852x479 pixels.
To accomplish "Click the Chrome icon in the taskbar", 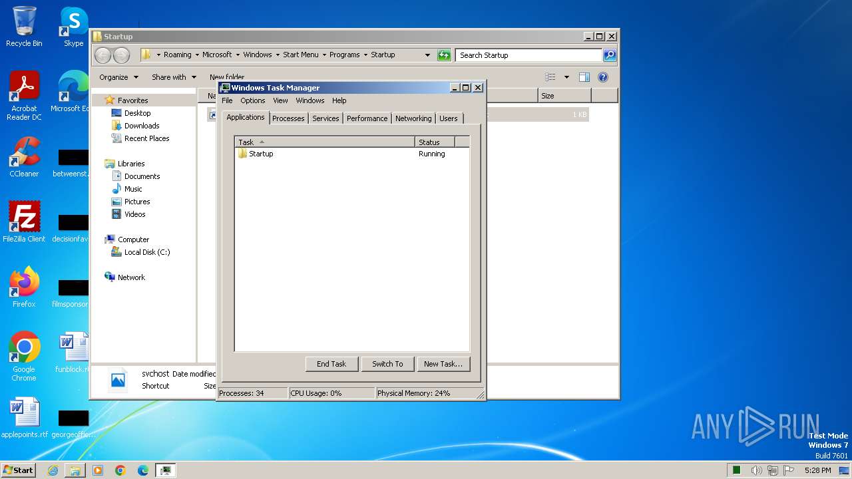I will click(120, 470).
